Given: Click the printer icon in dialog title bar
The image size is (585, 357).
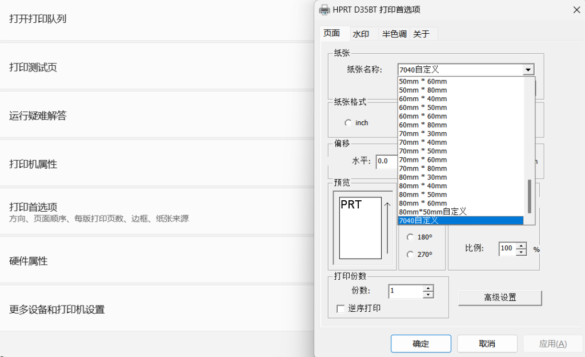Looking at the screenshot, I should tap(324, 10).
